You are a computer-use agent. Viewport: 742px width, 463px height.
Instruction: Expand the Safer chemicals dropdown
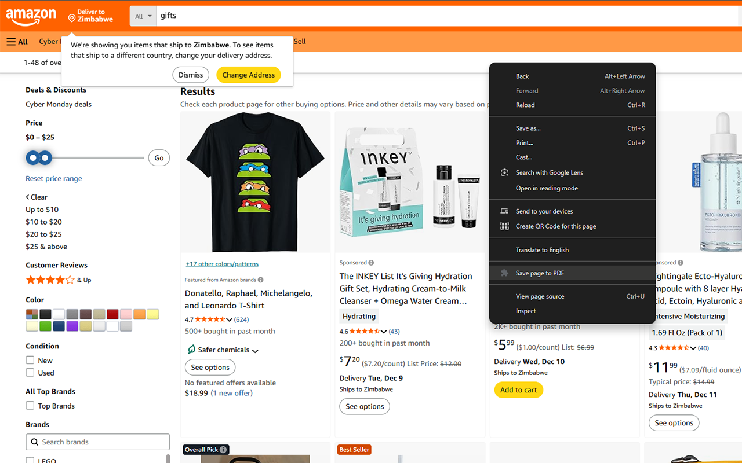pos(255,350)
